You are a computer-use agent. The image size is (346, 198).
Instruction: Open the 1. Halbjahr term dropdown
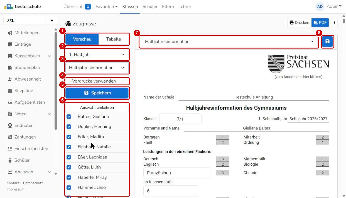97,55
